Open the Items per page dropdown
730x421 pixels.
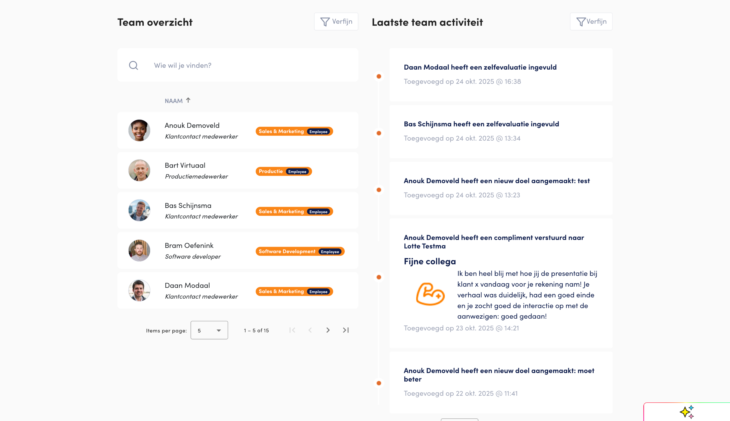pyautogui.click(x=209, y=330)
